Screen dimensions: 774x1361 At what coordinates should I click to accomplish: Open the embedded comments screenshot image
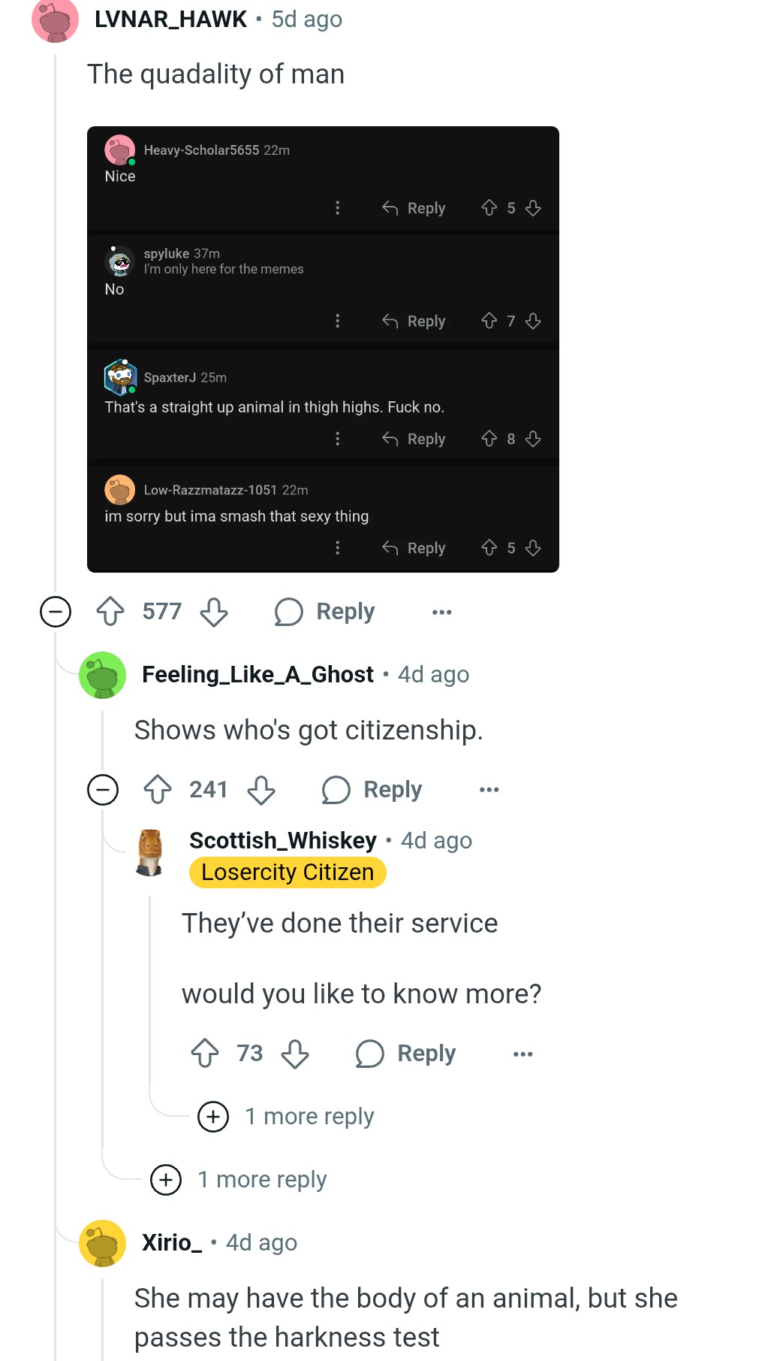coord(323,349)
